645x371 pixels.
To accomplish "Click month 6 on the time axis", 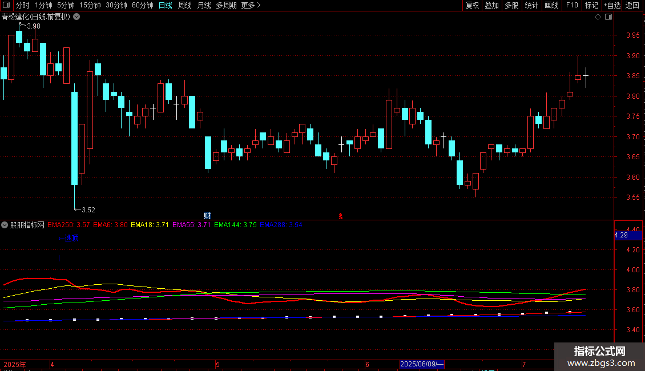I will (368, 364).
